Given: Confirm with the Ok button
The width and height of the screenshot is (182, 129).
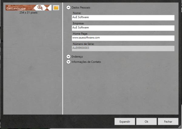Looking at the screenshot, I should pos(146,122).
